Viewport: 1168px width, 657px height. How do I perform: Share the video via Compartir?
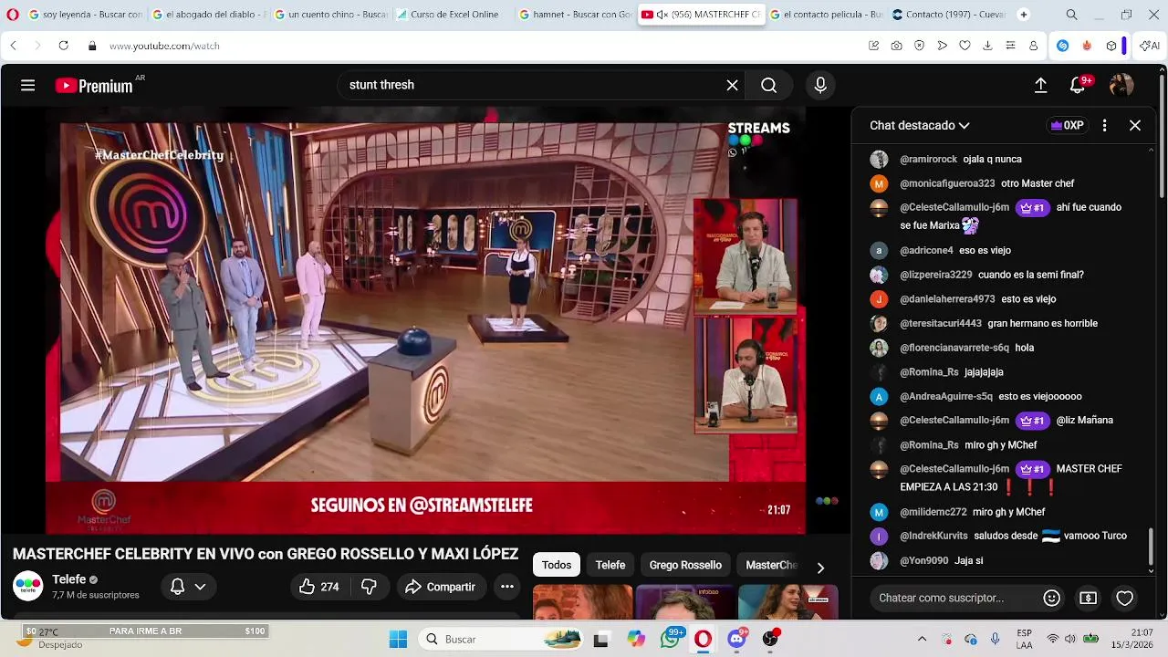pos(441,587)
